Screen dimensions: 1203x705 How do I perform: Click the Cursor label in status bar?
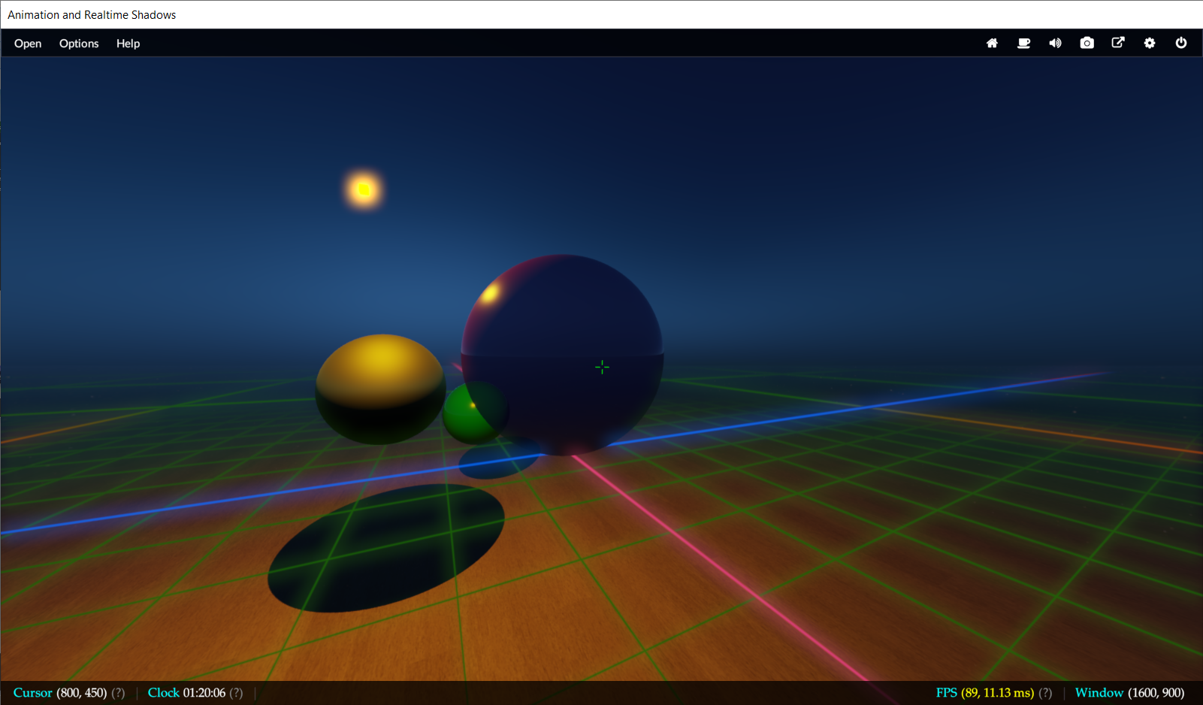tap(33, 693)
